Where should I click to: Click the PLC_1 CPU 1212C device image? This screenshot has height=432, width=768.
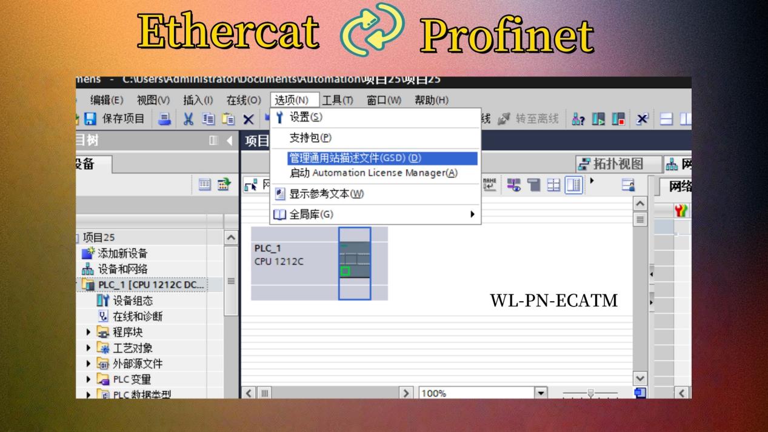(355, 264)
